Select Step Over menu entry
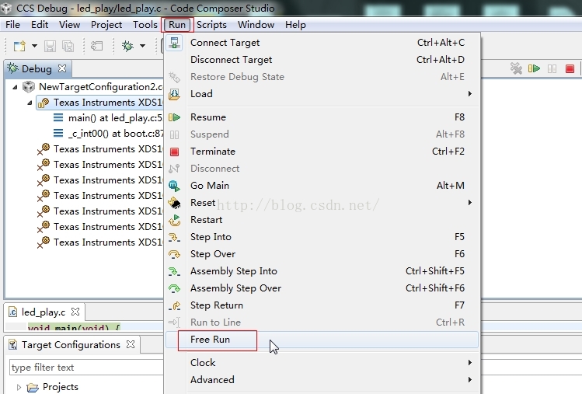This screenshot has height=394, width=582. click(x=322, y=254)
